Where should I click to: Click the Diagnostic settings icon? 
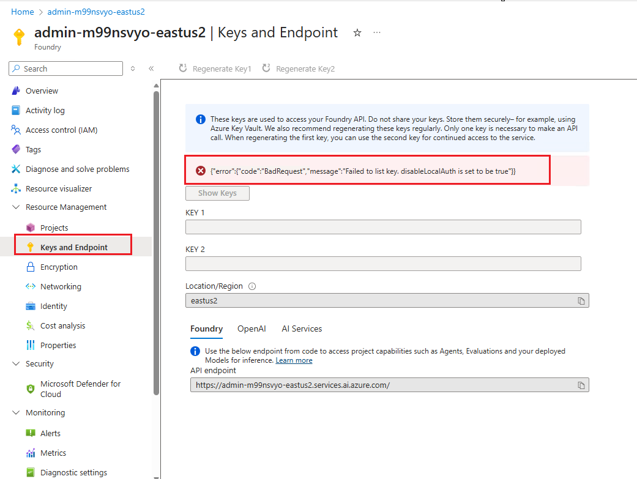(x=31, y=472)
